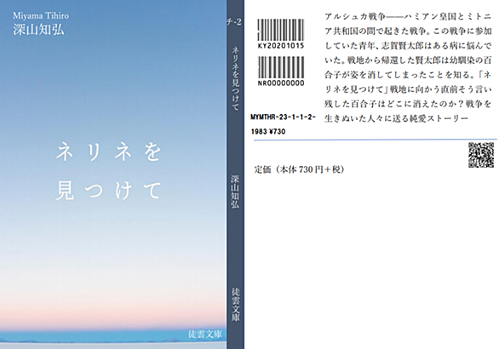Screen dimensions: 499x349
Task: Click synopsis line starting リネを見つけて」戦地
Action: click(x=408, y=89)
